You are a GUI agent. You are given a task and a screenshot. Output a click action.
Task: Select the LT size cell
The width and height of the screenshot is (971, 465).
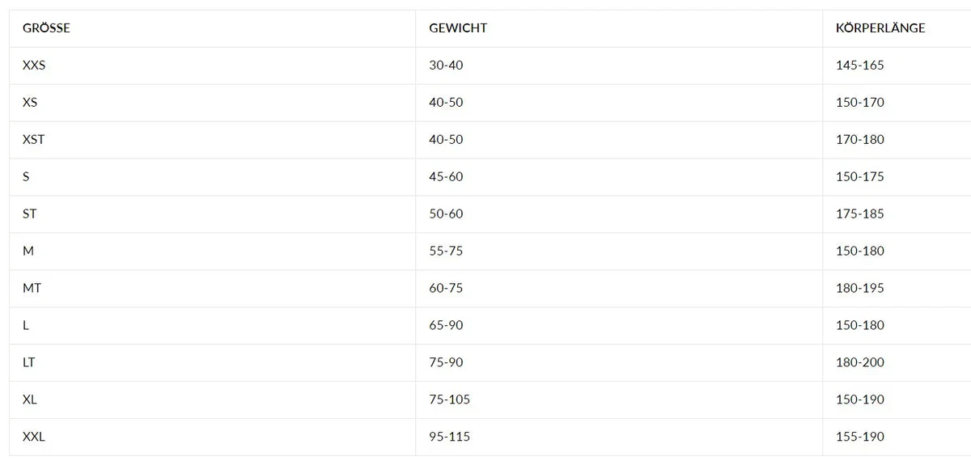(29, 363)
